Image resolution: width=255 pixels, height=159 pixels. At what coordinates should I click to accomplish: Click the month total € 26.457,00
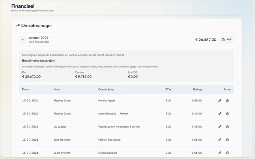(206, 40)
